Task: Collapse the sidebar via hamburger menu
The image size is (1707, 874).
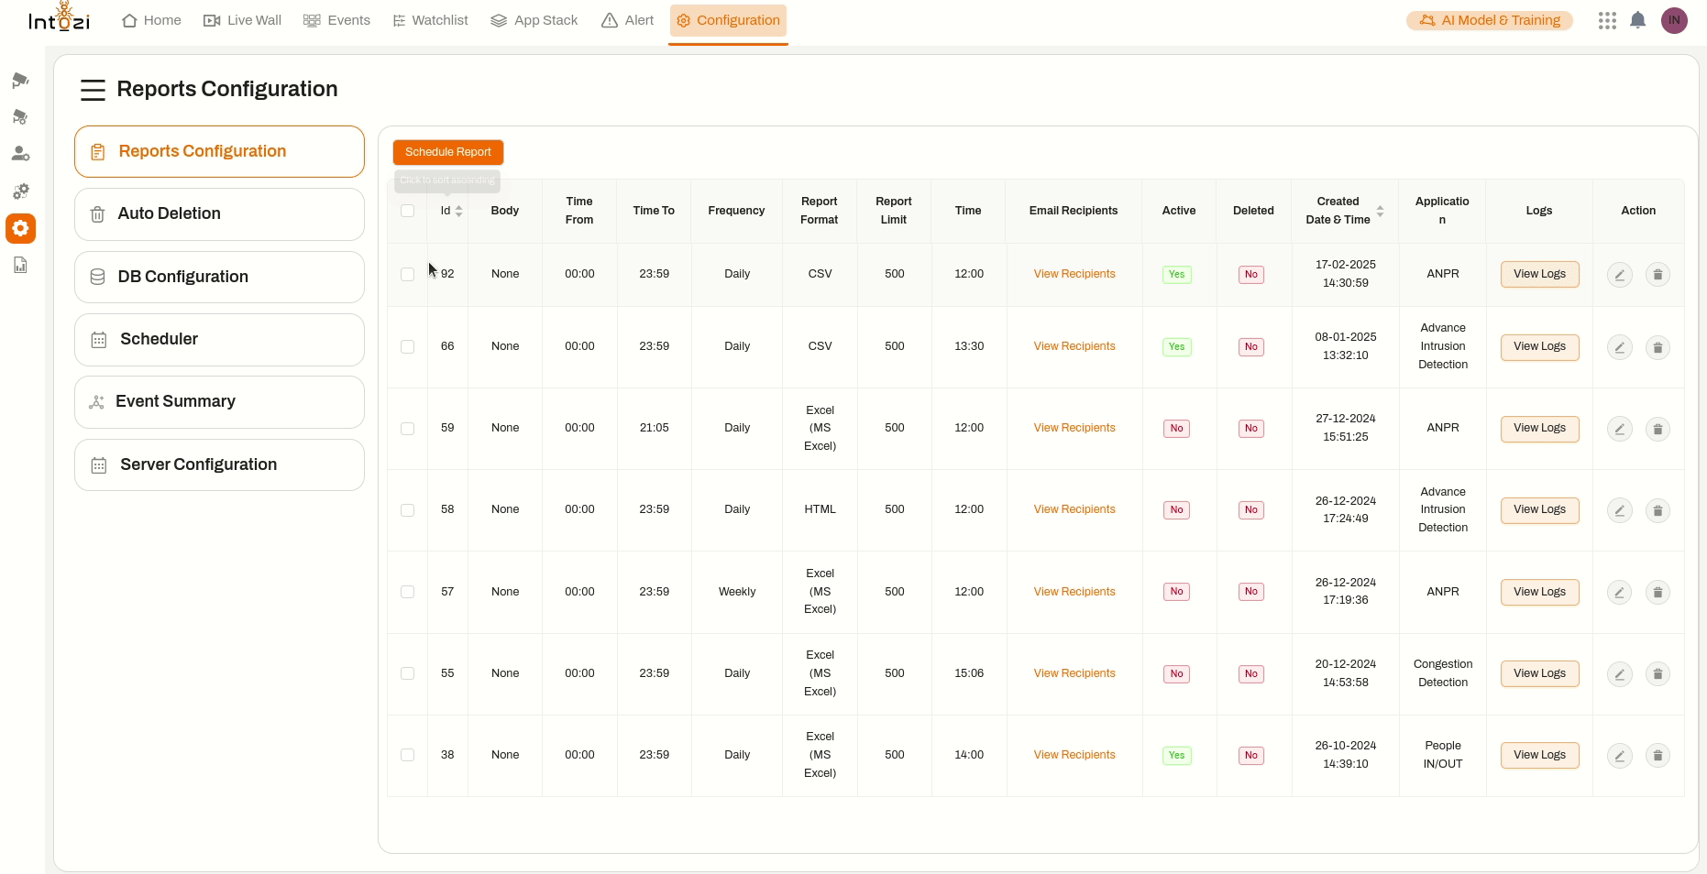Action: coord(93,90)
